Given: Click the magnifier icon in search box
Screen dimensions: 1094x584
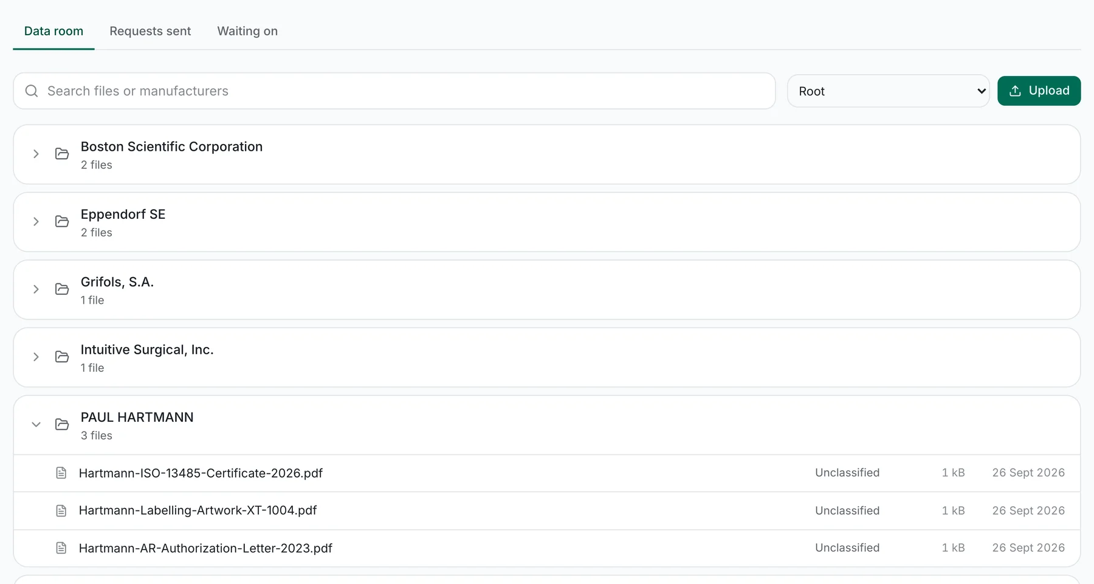Looking at the screenshot, I should click(32, 91).
